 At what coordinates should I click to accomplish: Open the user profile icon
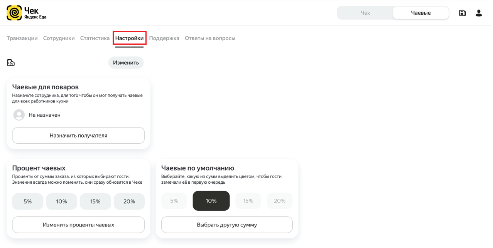[479, 13]
